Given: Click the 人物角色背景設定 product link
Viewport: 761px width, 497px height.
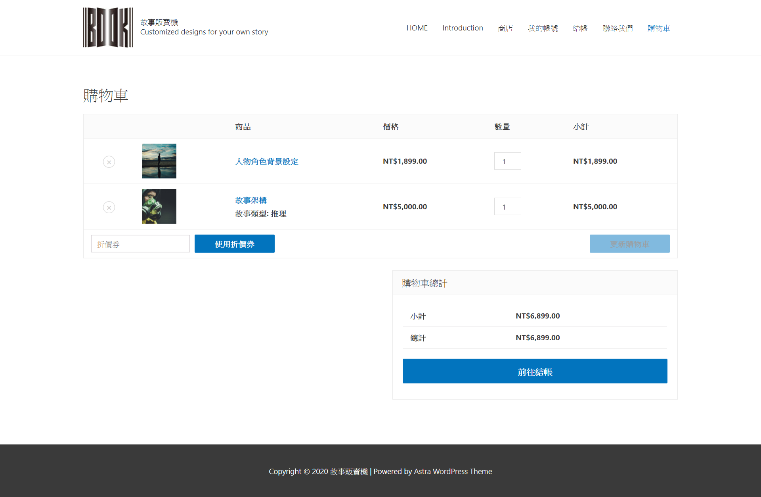Looking at the screenshot, I should [266, 161].
